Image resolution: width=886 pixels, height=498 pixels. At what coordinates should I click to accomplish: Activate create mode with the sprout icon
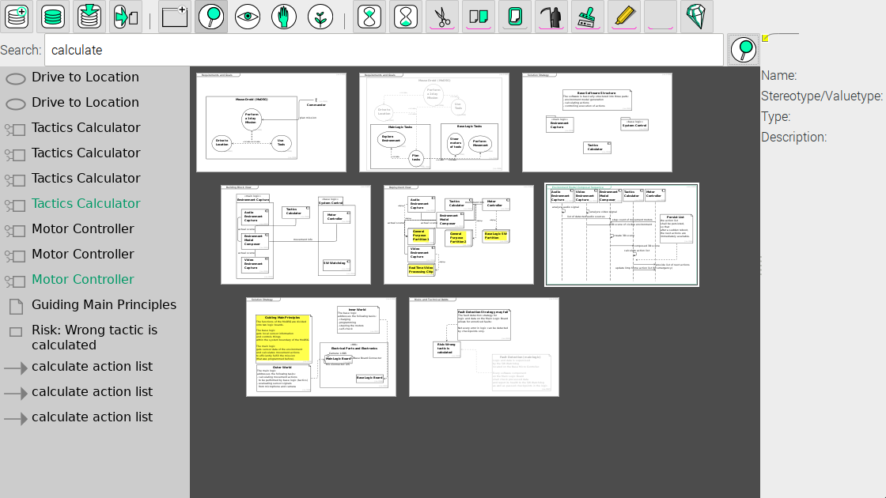320,16
